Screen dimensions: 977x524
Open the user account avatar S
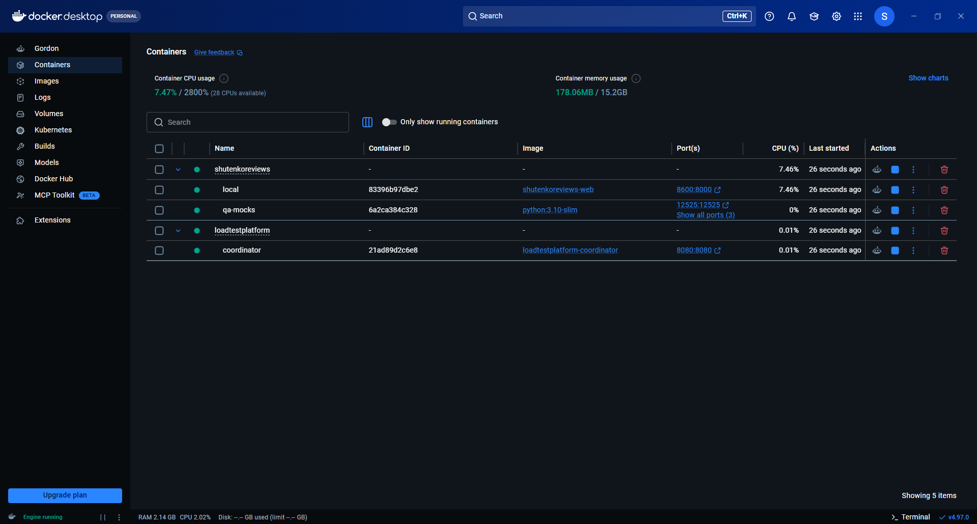point(884,16)
